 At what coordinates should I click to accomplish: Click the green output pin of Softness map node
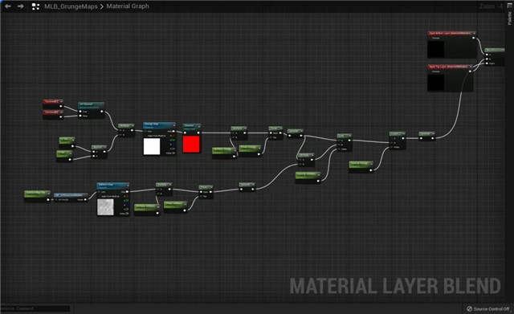pos(127,200)
